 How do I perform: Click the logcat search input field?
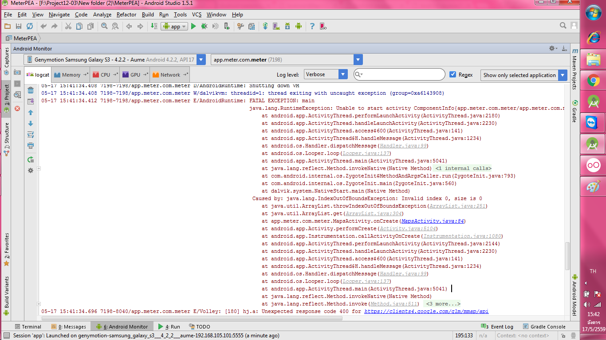click(399, 74)
